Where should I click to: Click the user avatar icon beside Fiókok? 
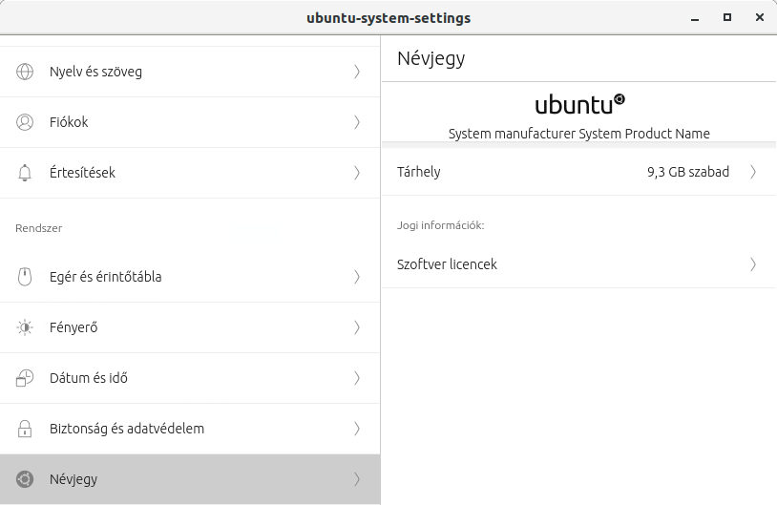click(25, 122)
